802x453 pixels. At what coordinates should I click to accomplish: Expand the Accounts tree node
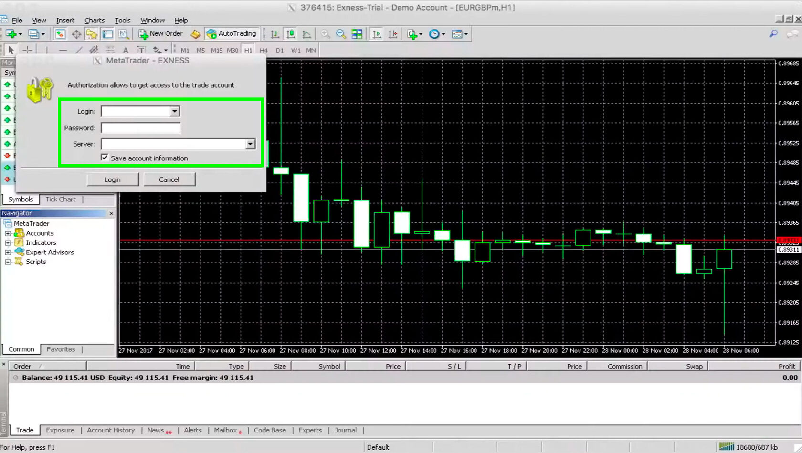(8, 233)
